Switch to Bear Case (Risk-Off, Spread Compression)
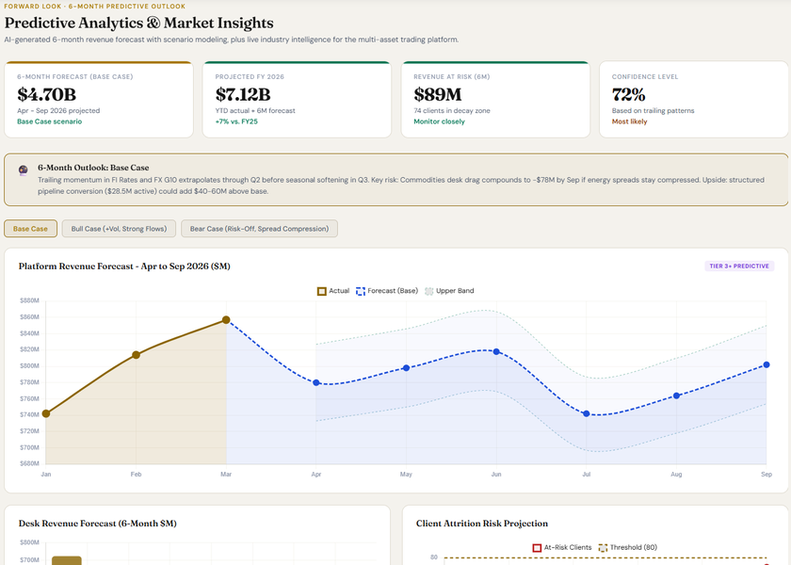This screenshot has width=791, height=565. pyautogui.click(x=259, y=229)
